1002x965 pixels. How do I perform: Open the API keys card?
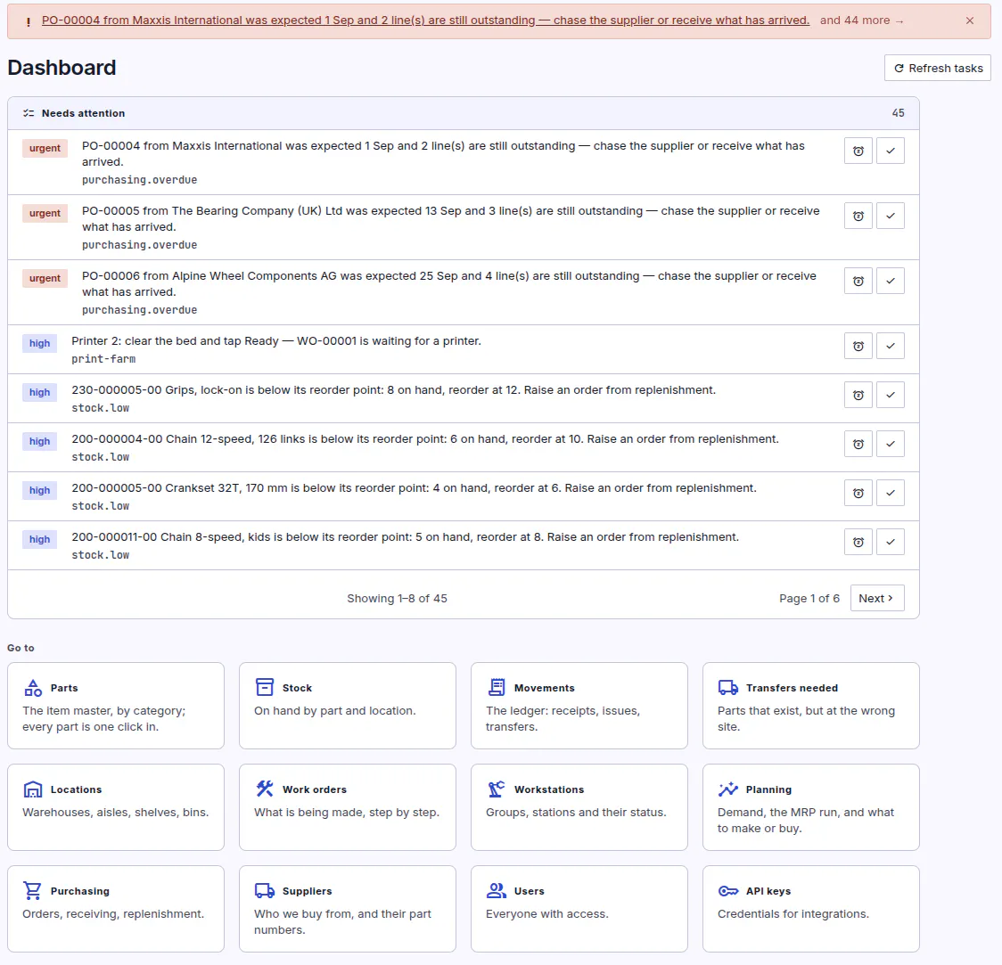click(811, 909)
